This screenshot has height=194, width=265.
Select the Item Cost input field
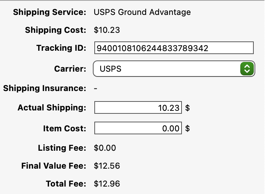coord(138,129)
